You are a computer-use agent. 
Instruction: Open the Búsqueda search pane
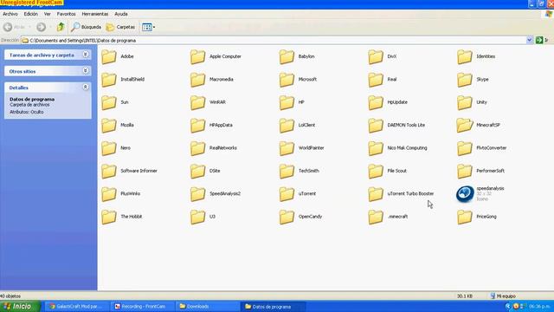[86, 27]
